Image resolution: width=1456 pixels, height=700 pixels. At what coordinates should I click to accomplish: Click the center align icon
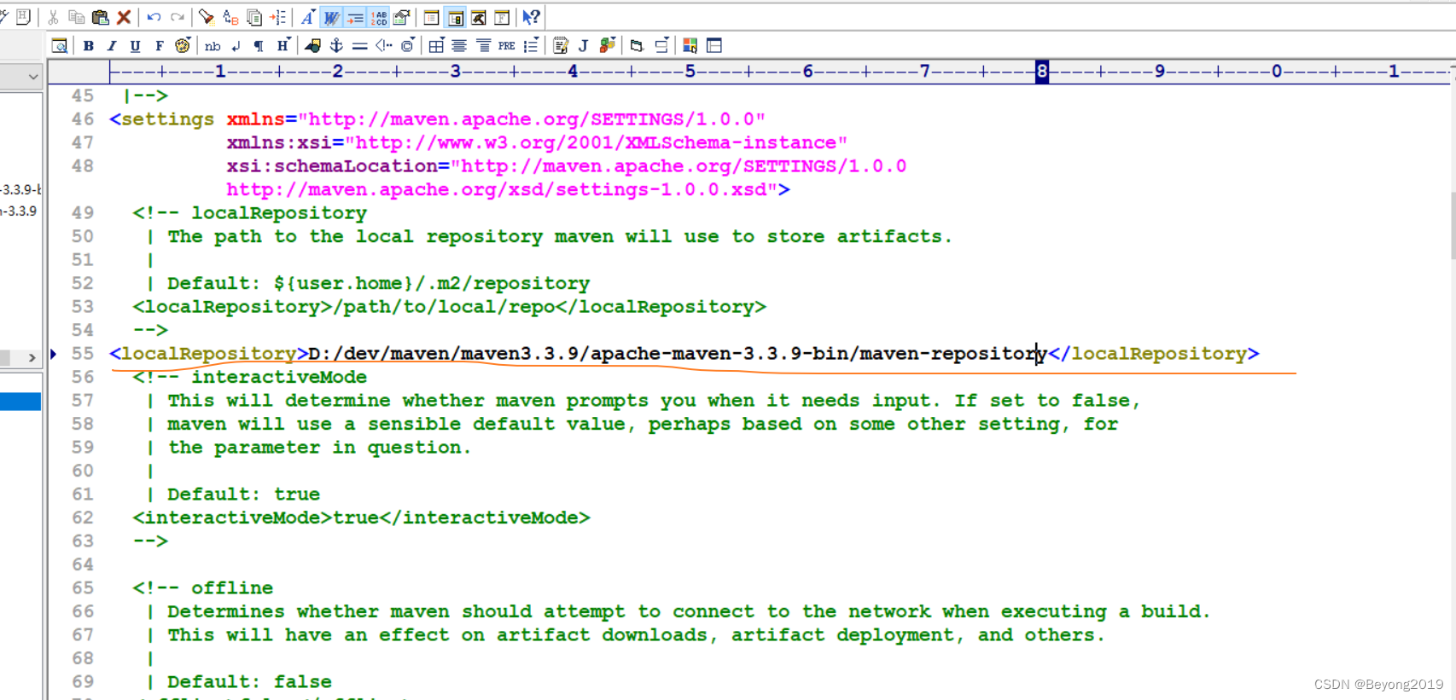click(459, 45)
